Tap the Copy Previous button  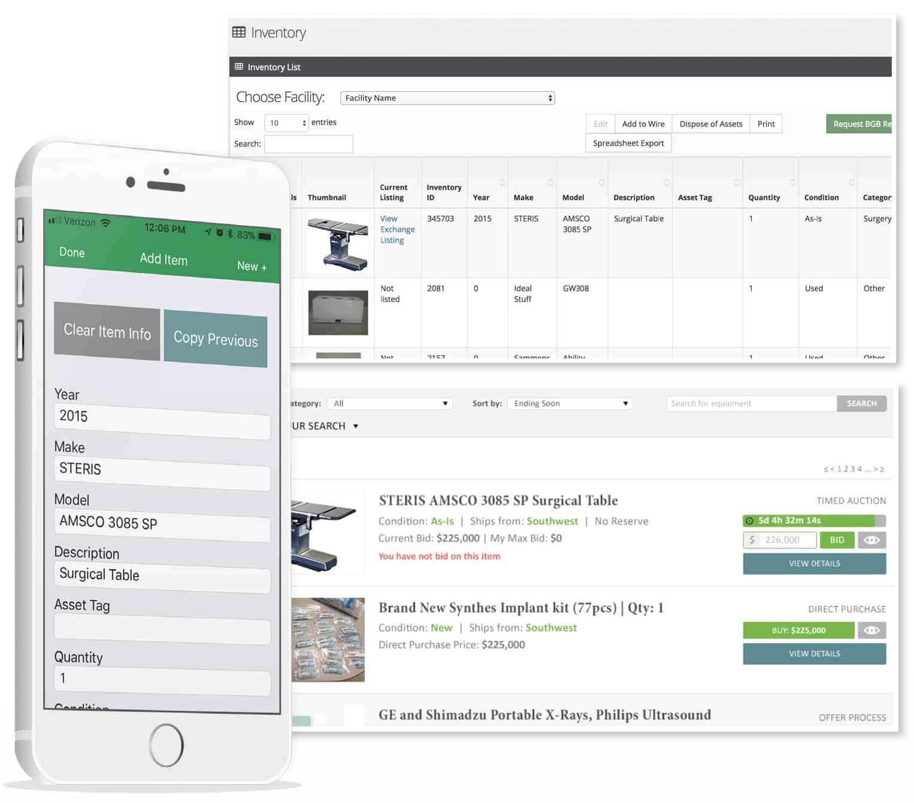(x=216, y=339)
